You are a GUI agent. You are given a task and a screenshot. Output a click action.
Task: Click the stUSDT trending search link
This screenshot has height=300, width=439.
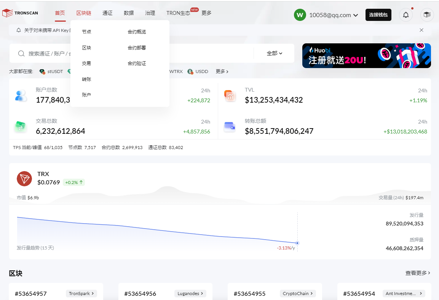coord(55,71)
